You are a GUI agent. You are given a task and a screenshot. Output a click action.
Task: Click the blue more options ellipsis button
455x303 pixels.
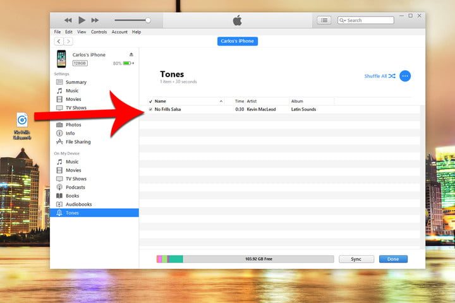(x=405, y=76)
